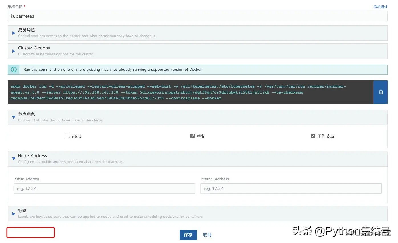Click the info circle icon in the banner
This screenshot has height=243, width=398.
[13, 69]
